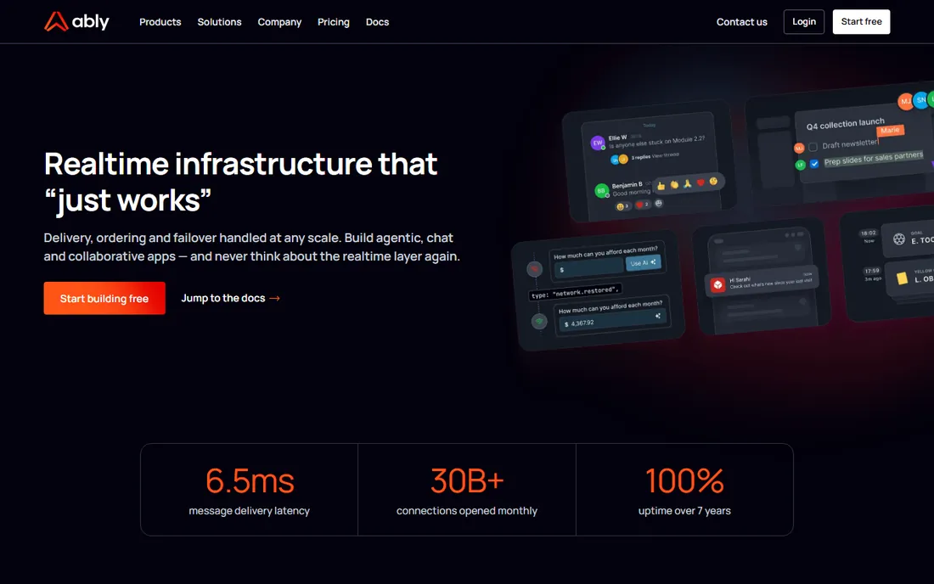Image resolution: width=934 pixels, height=584 pixels.
Task: Click the yellow card icon
Action: click(902, 278)
